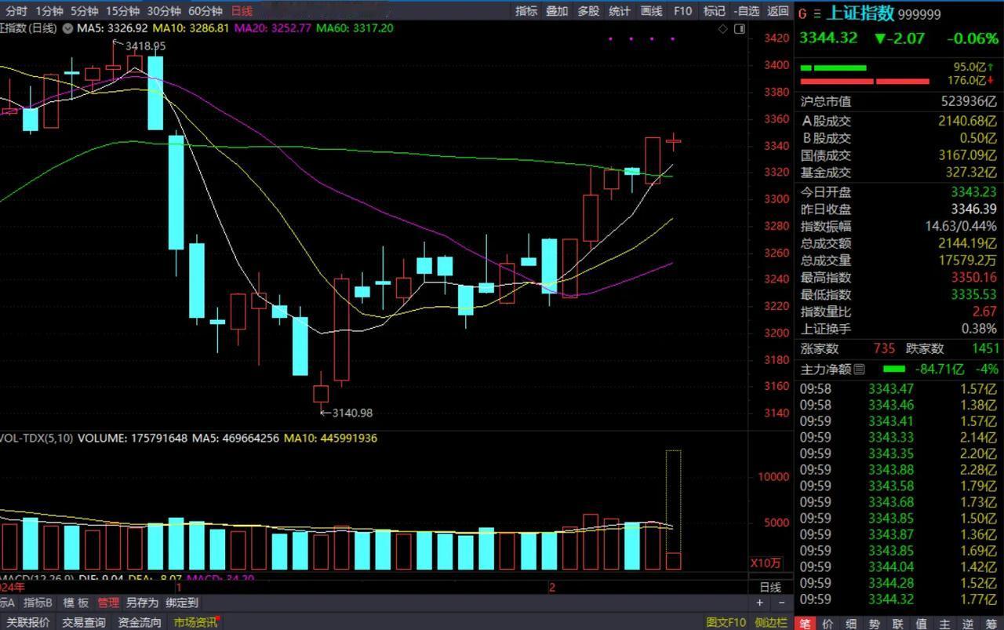This screenshot has height=630, width=1004.
Task: Click the minus zoom-out button under chart
Action: pos(781,603)
